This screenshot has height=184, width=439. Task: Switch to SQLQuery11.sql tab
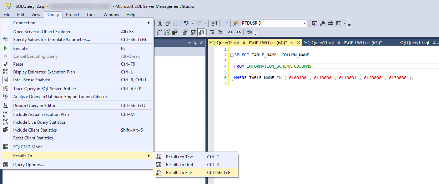(343, 42)
